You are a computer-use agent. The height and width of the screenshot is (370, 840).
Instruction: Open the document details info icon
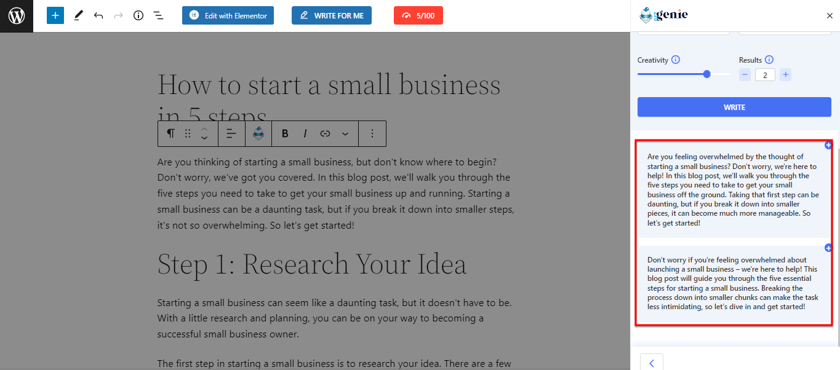pyautogui.click(x=138, y=15)
